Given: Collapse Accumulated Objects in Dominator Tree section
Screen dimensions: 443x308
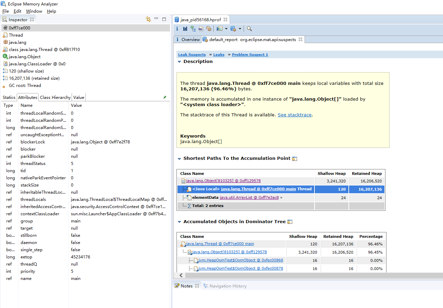Looking at the screenshot, I should point(179,222).
